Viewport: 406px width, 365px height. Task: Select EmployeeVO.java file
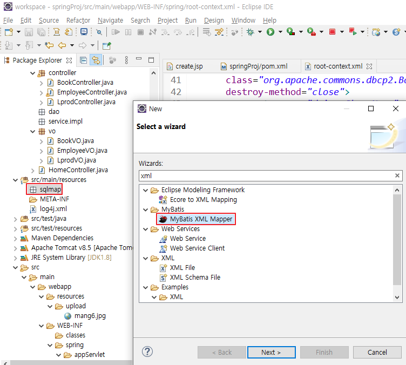(77, 151)
